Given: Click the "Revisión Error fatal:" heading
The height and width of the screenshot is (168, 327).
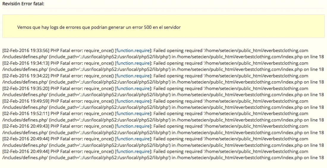Looking at the screenshot, I should (x=23, y=4).
